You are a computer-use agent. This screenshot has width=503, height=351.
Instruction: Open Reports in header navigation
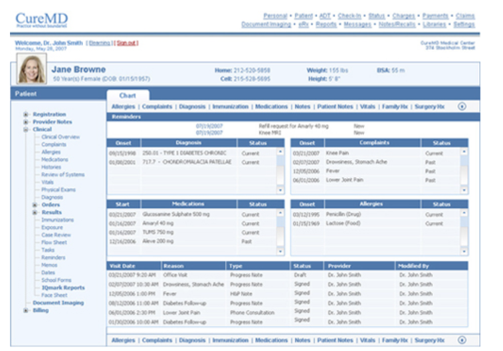pos(326,25)
